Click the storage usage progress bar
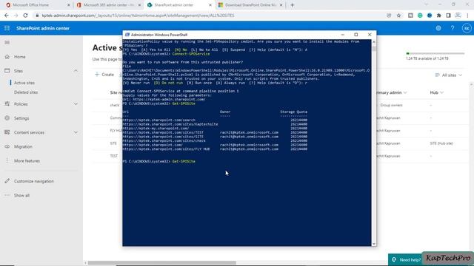This screenshot has height=266, width=474. (435, 53)
